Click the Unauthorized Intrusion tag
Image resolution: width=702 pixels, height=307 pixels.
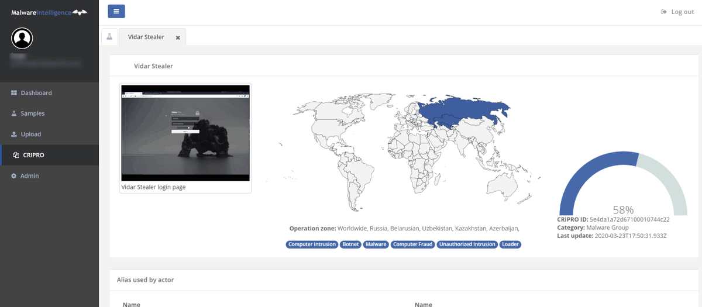tap(467, 244)
